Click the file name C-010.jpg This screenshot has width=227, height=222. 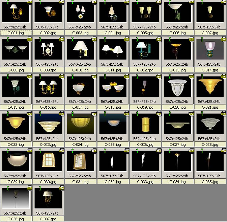click(80, 70)
